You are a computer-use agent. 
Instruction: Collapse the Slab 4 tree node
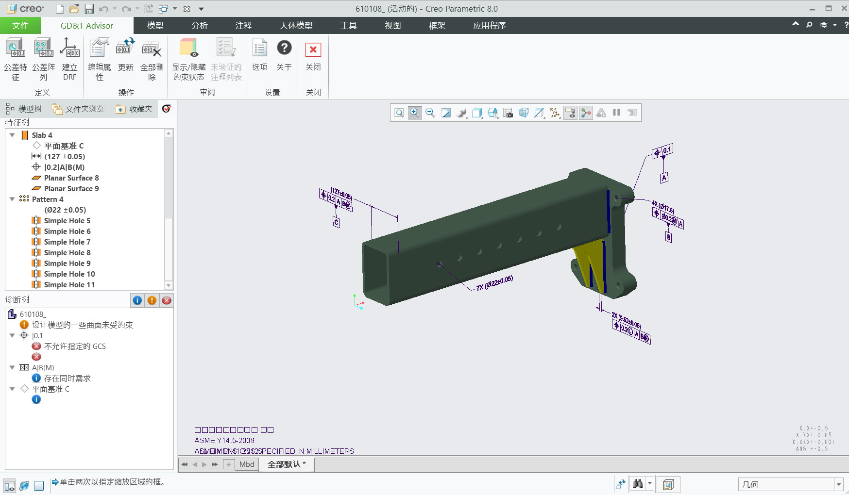coord(12,135)
